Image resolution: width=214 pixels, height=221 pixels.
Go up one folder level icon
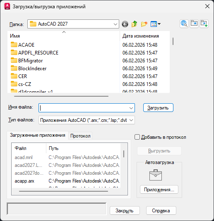[135, 24]
